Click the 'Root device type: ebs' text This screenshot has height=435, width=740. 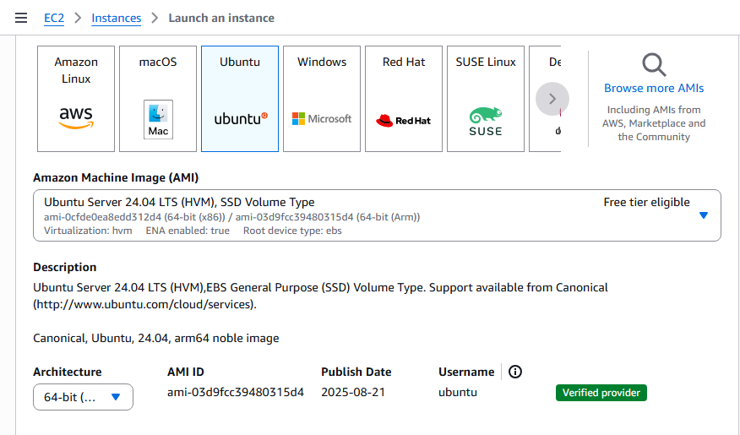tap(292, 231)
